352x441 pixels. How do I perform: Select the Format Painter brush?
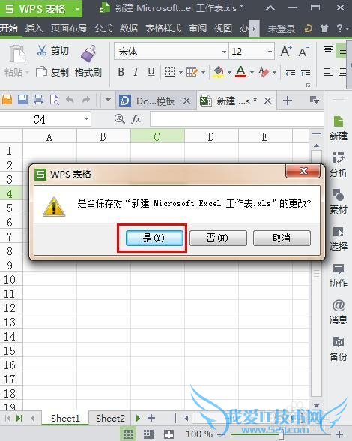(x=88, y=53)
